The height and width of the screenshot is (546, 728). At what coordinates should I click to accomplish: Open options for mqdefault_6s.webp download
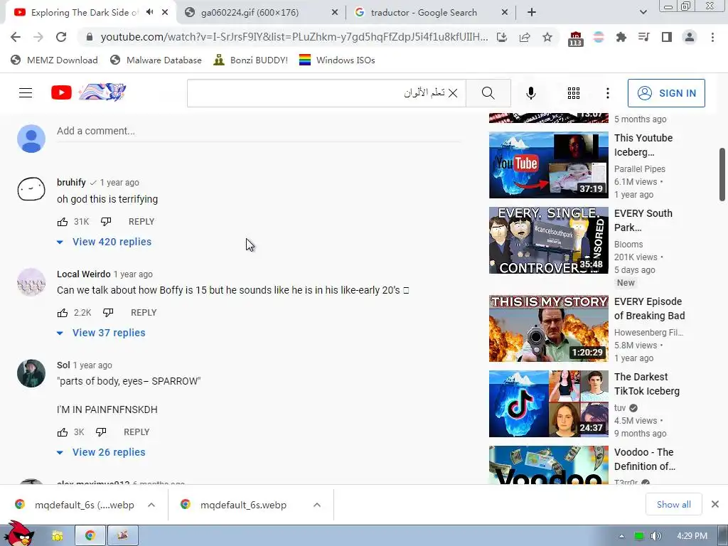click(x=317, y=505)
